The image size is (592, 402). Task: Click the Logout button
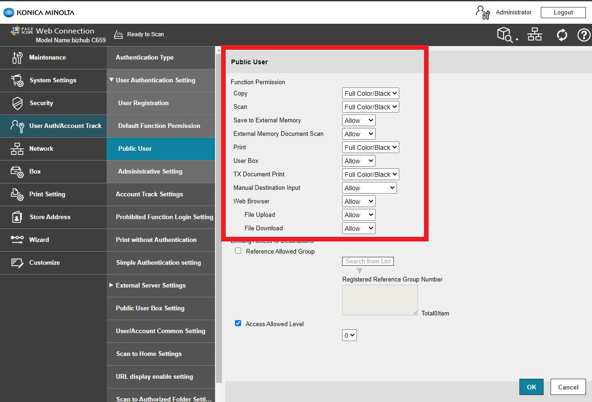point(563,13)
